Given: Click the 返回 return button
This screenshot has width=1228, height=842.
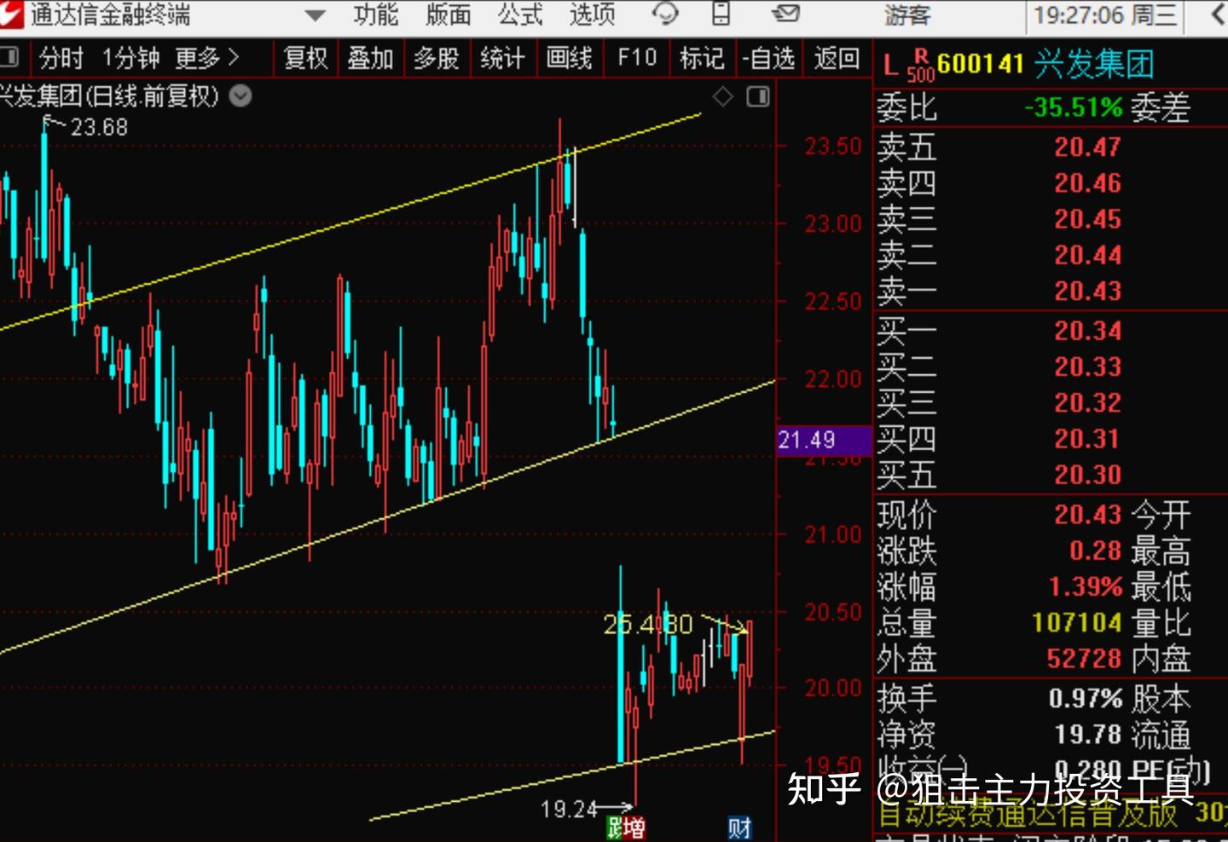Looking at the screenshot, I should tap(837, 58).
